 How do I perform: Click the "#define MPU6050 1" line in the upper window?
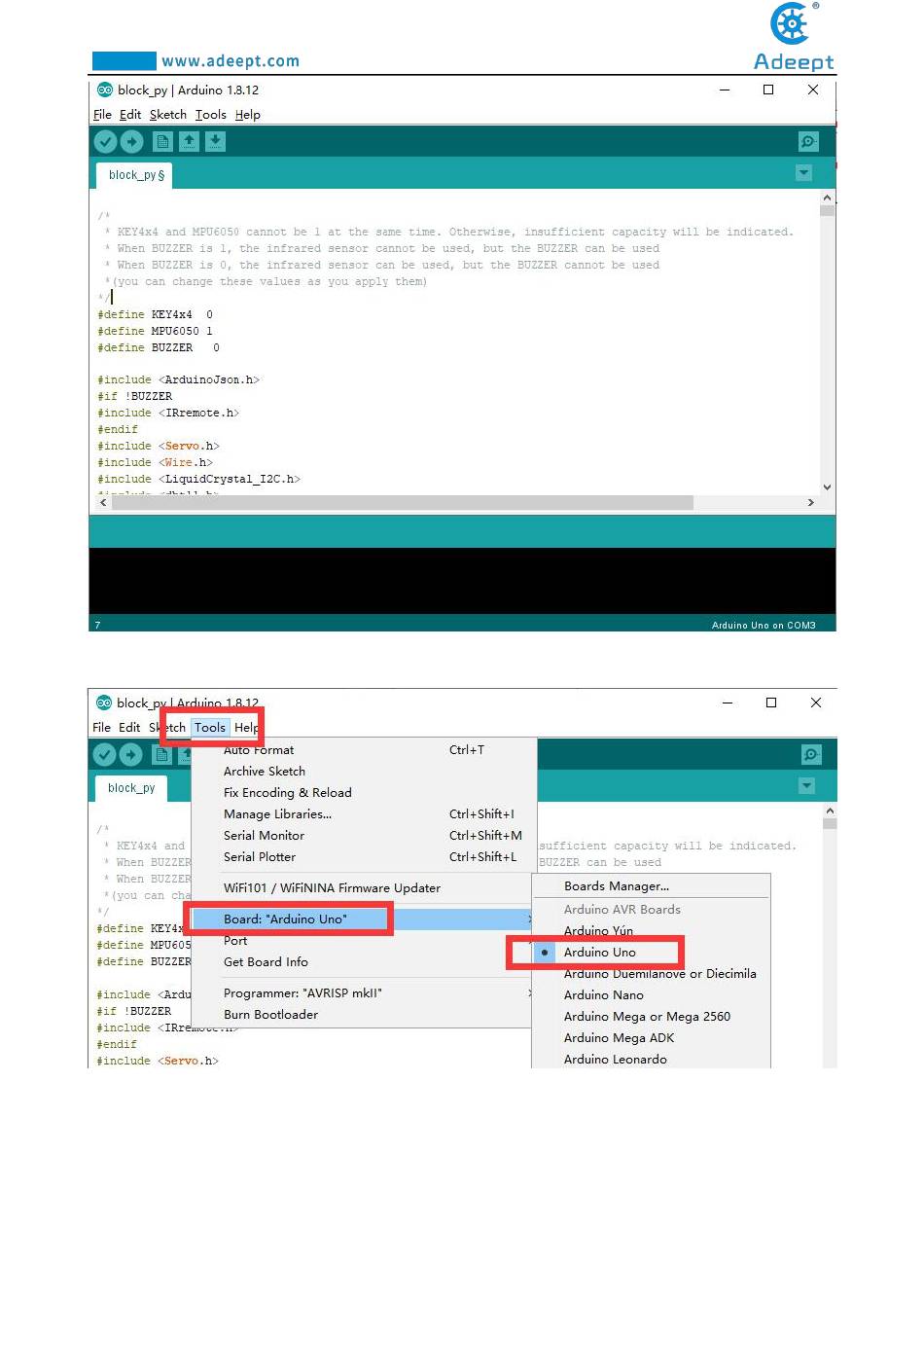click(x=155, y=331)
